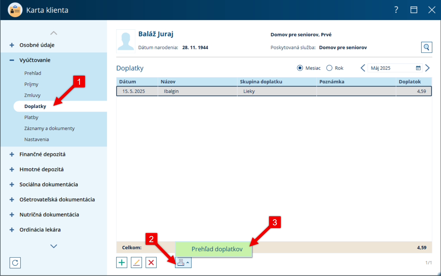Image resolution: width=441 pixels, height=276 pixels.
Task: Click the Karta klienta app icon
Action: pos(15,10)
